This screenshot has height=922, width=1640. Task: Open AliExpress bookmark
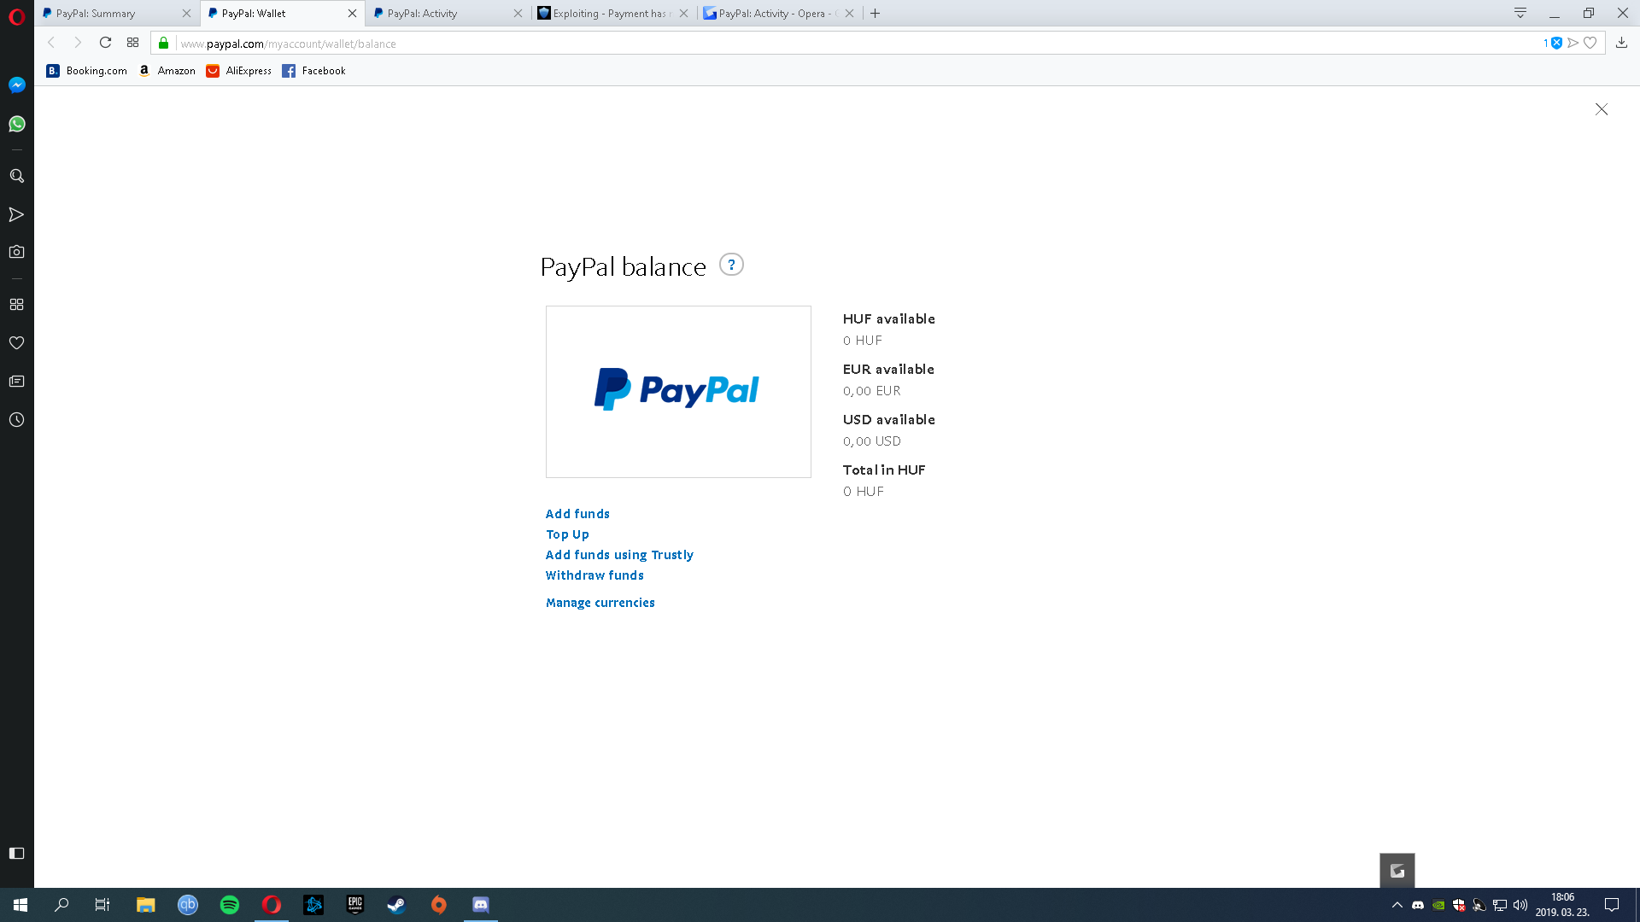pyautogui.click(x=238, y=71)
